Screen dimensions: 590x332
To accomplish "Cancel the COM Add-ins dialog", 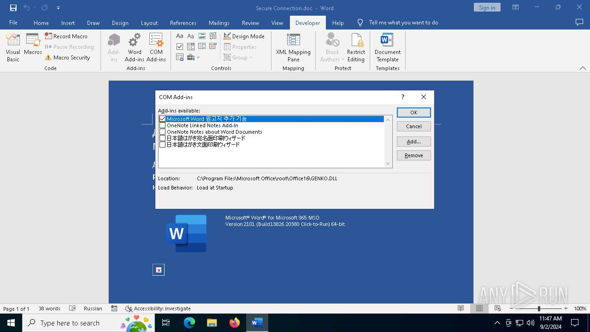I will 414,126.
